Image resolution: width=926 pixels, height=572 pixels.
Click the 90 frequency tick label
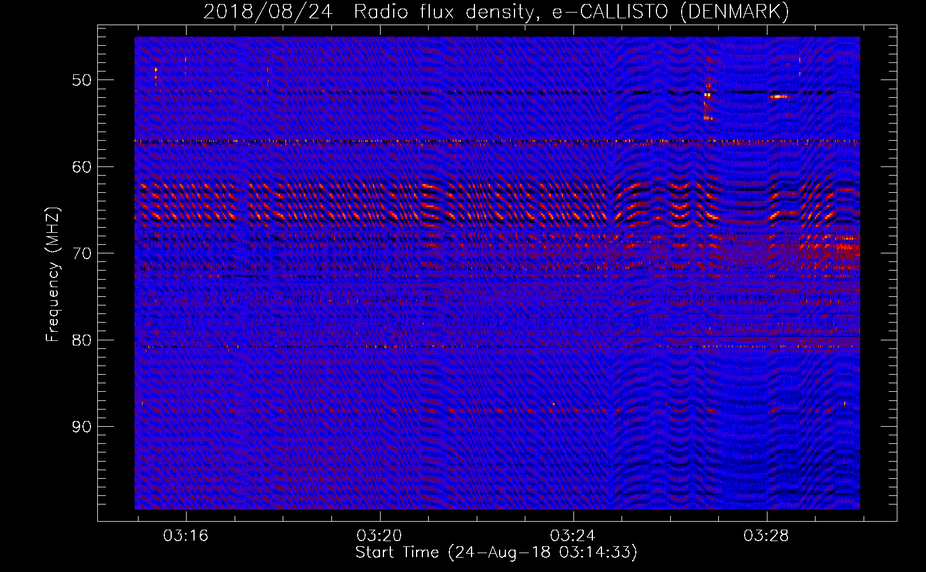tap(82, 427)
